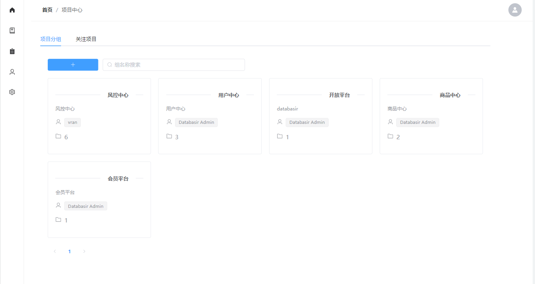Click the user avatar at top right

pos(515,10)
